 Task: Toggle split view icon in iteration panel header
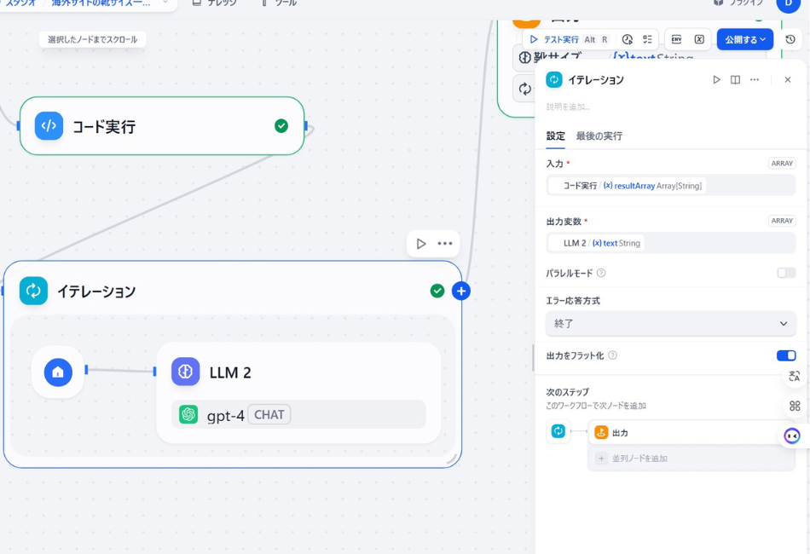[x=735, y=79]
